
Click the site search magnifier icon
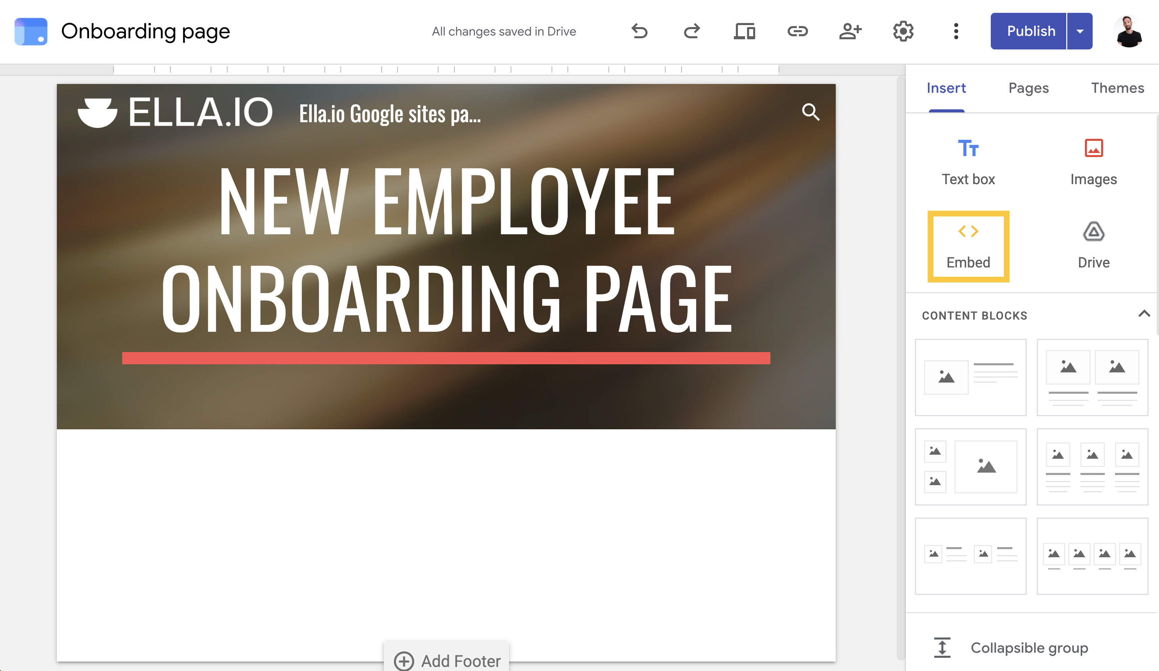point(810,112)
